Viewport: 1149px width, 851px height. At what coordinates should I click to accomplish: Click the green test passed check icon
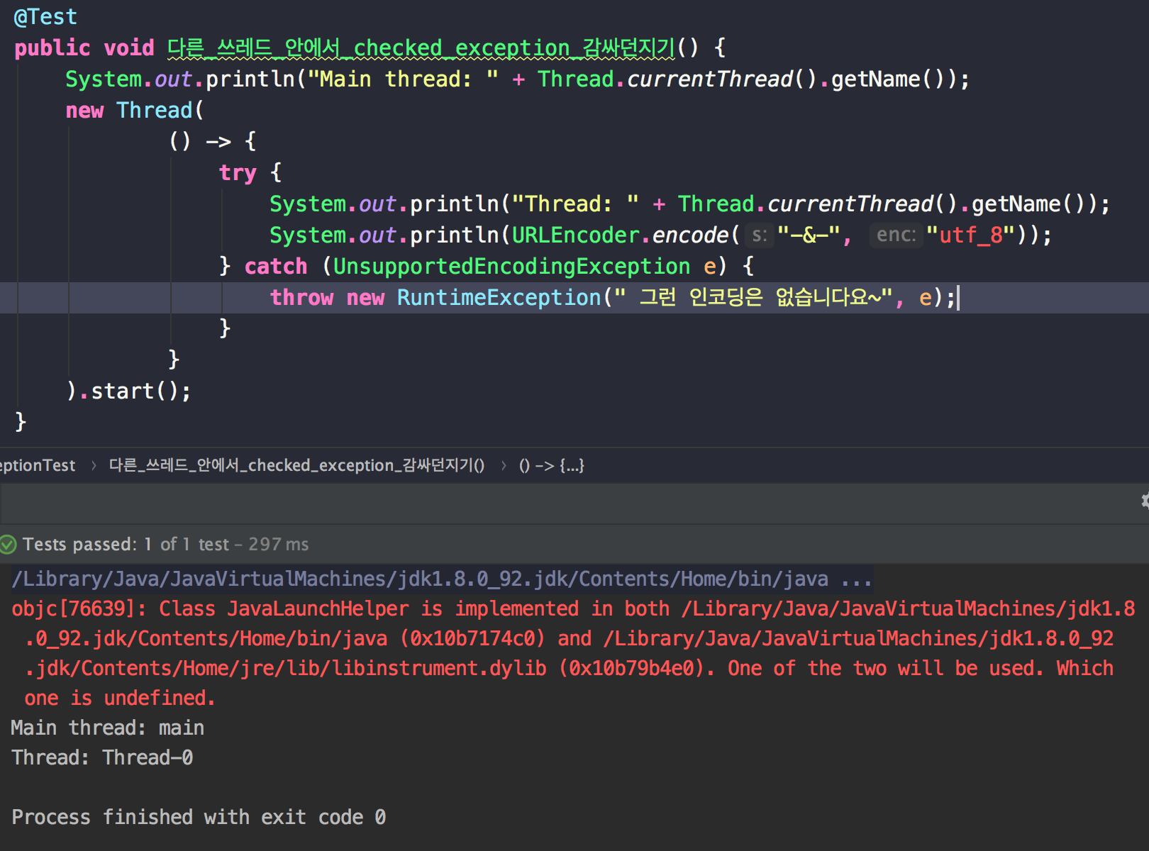click(x=8, y=545)
